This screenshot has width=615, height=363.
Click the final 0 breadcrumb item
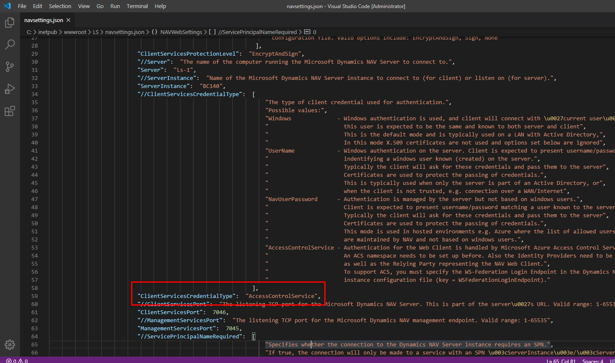pos(315,32)
